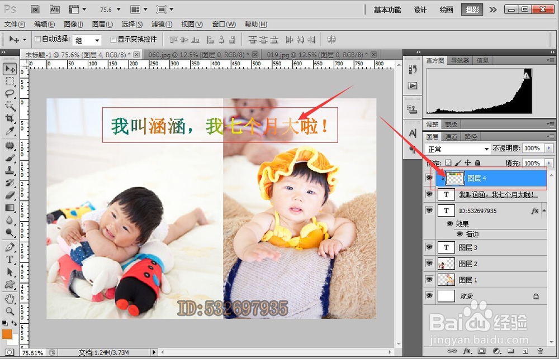Viewport: 559px width, 359px height.
Task: Select the Move tool
Action: tap(10, 69)
